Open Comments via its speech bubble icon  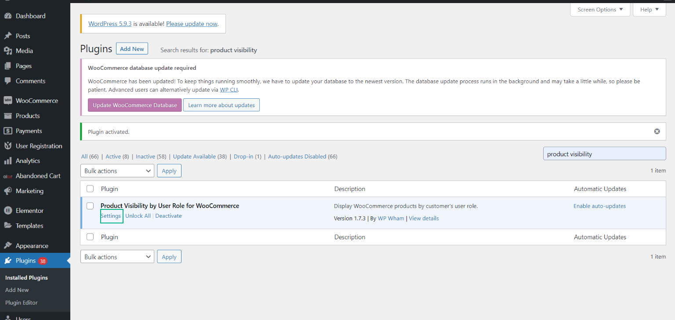(9, 81)
